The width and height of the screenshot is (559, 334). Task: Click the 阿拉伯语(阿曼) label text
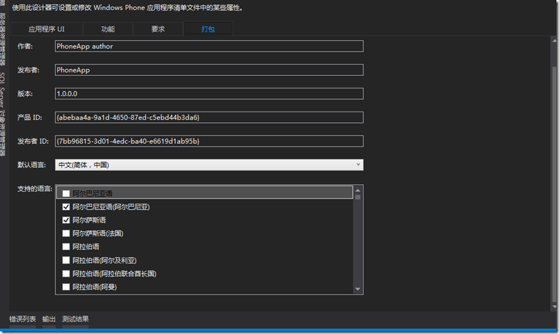94,287
